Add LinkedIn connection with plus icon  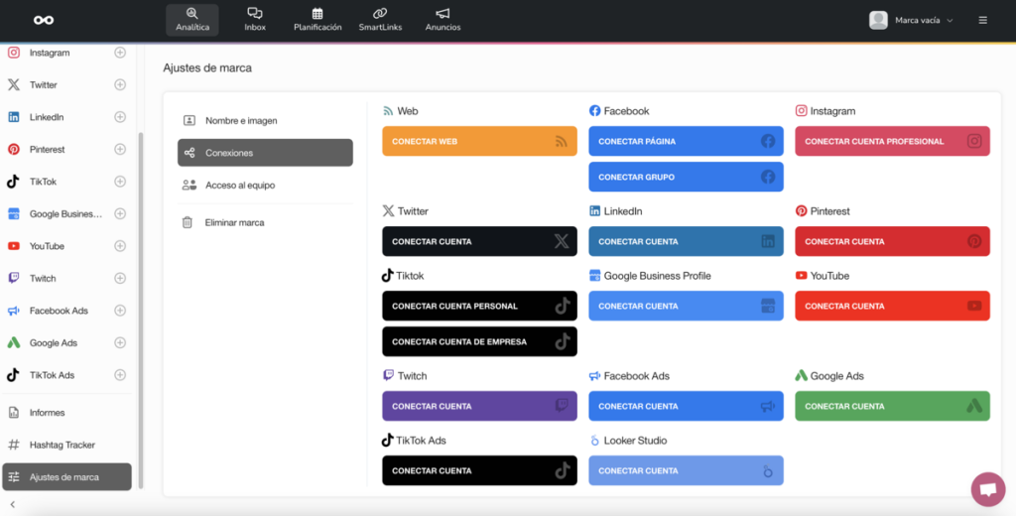pyautogui.click(x=120, y=117)
